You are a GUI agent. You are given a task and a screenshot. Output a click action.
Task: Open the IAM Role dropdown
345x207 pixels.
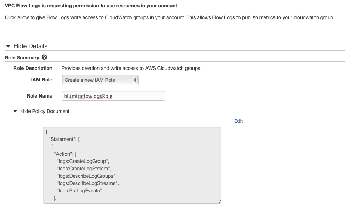point(100,80)
